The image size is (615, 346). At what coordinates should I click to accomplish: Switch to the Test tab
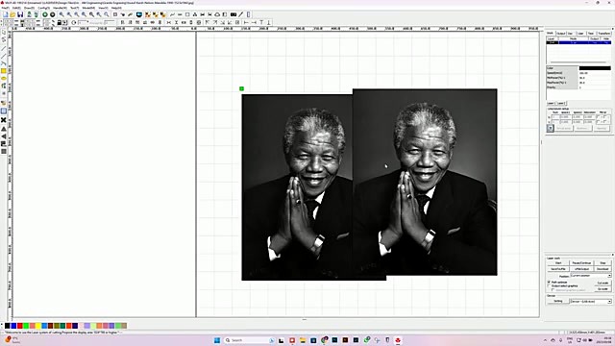coord(591,34)
